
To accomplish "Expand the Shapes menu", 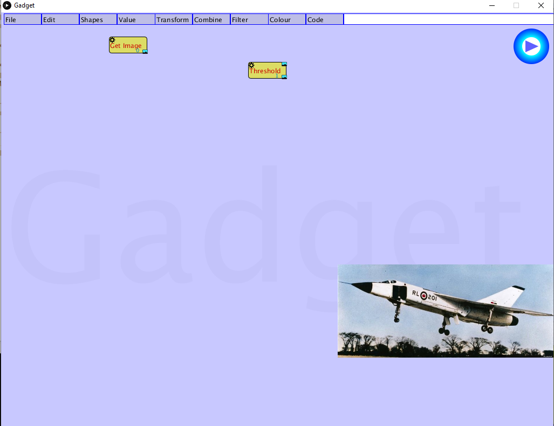I will [x=98, y=20].
